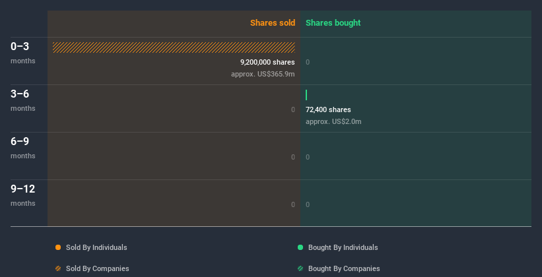Click the zero sold value in 6–9 months row

coord(293,157)
